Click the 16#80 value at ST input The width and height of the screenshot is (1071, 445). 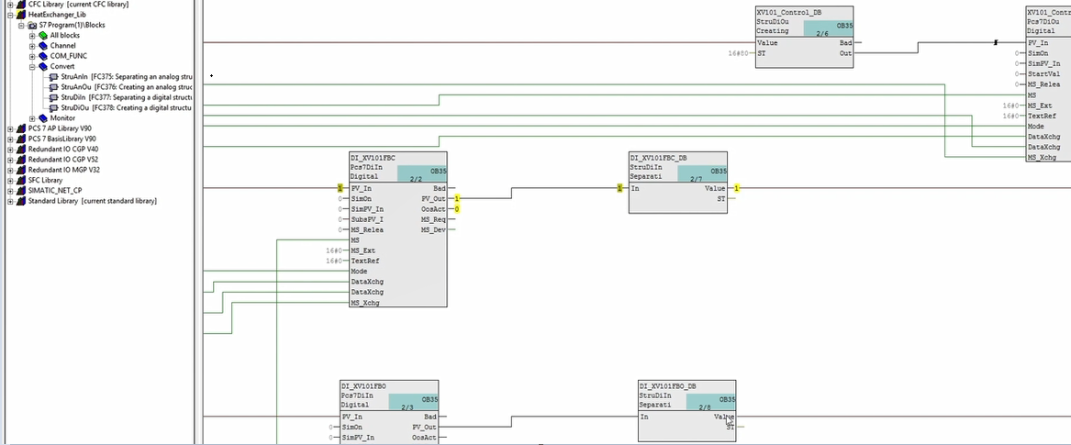[739, 53]
